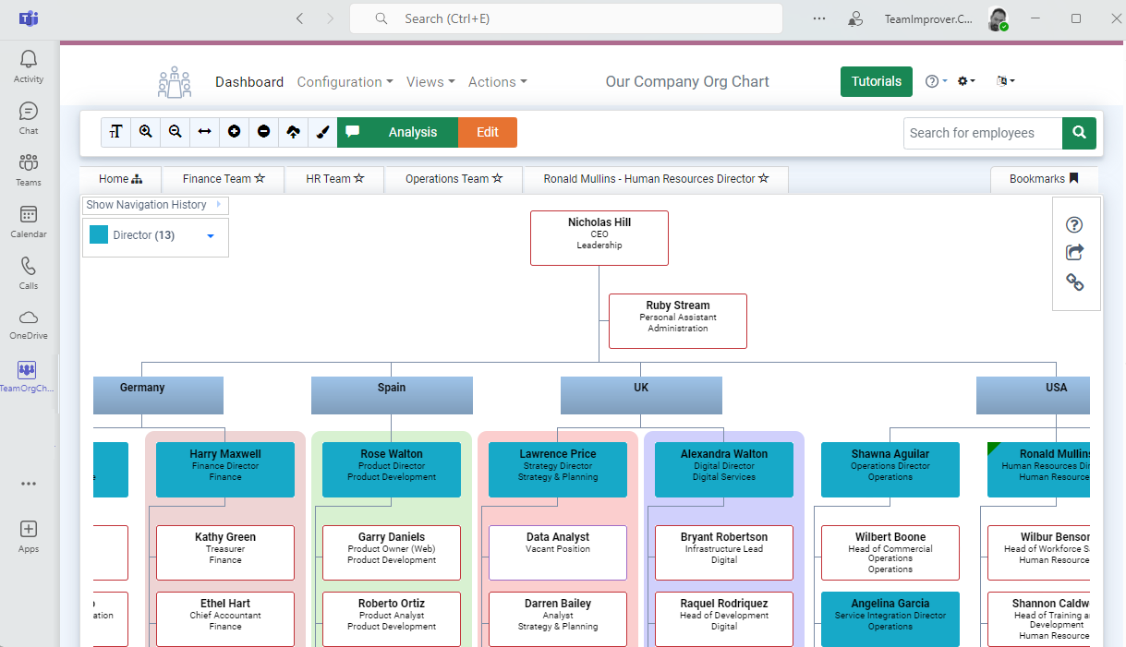Screen dimensions: 1126x647
Task: Click the green Tutorials button
Action: coord(876,81)
